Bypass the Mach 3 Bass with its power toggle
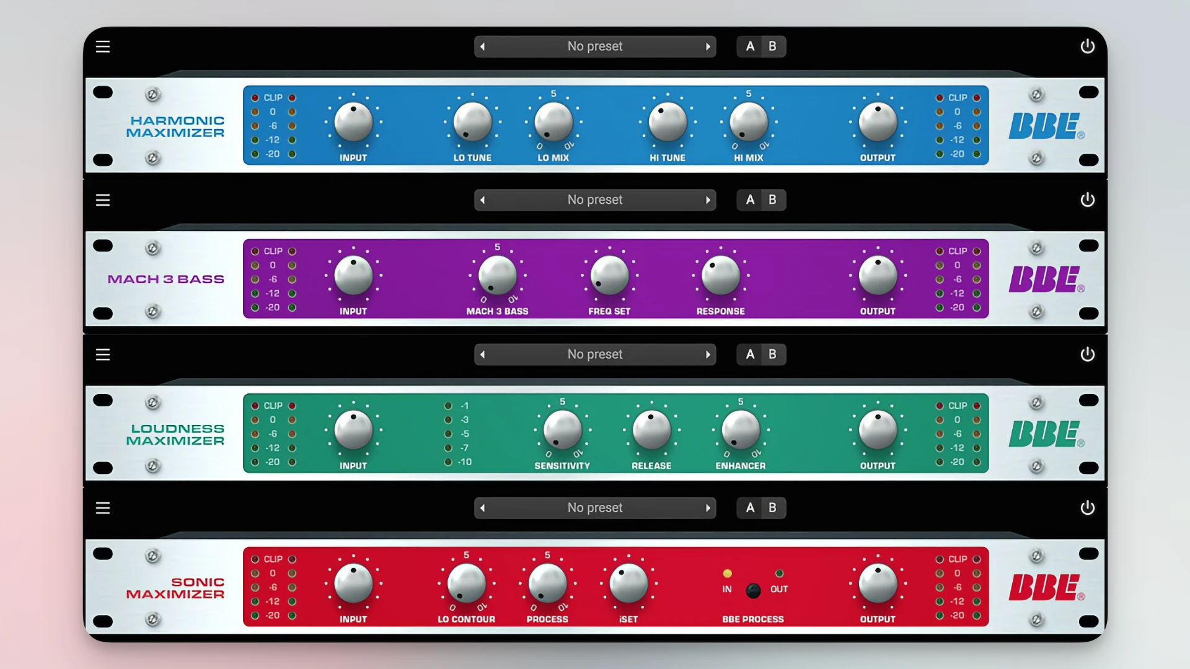Image resolution: width=1190 pixels, height=669 pixels. point(1088,199)
